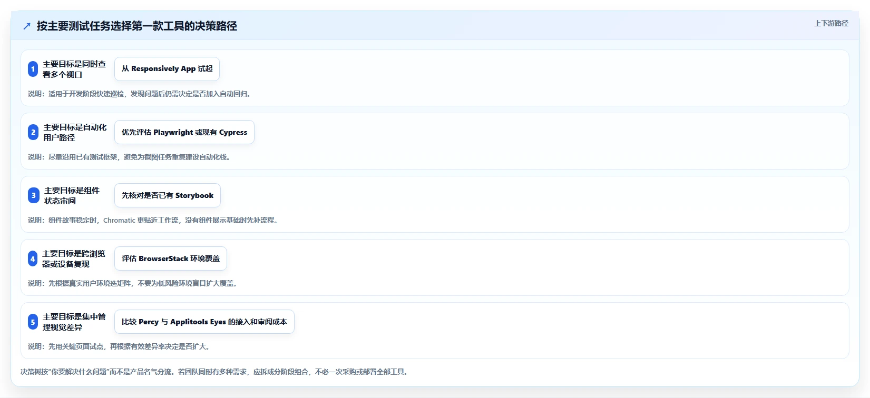Select the step 1 number badge
This screenshot has width=870, height=398.
(33, 69)
